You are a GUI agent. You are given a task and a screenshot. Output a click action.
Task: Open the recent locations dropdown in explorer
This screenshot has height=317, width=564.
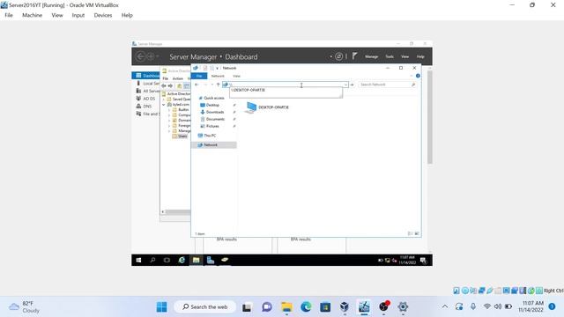tap(212, 85)
